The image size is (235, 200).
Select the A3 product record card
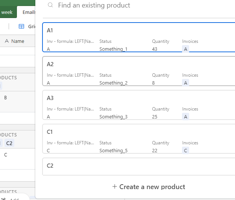tap(139, 105)
